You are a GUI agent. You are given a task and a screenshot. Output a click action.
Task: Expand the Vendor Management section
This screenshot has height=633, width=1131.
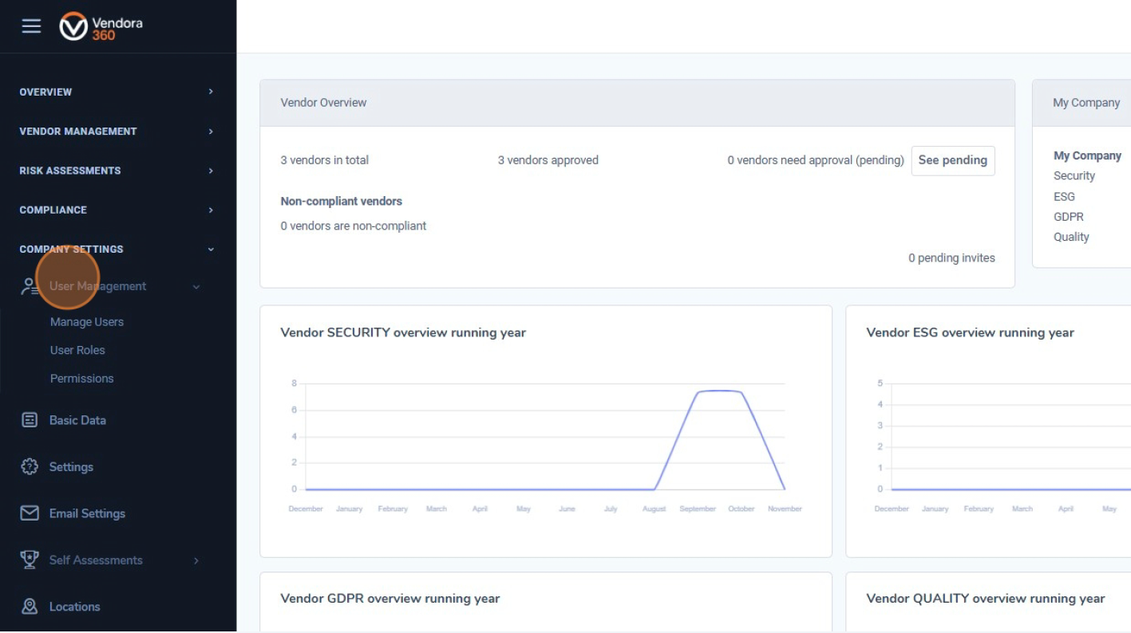(211, 132)
